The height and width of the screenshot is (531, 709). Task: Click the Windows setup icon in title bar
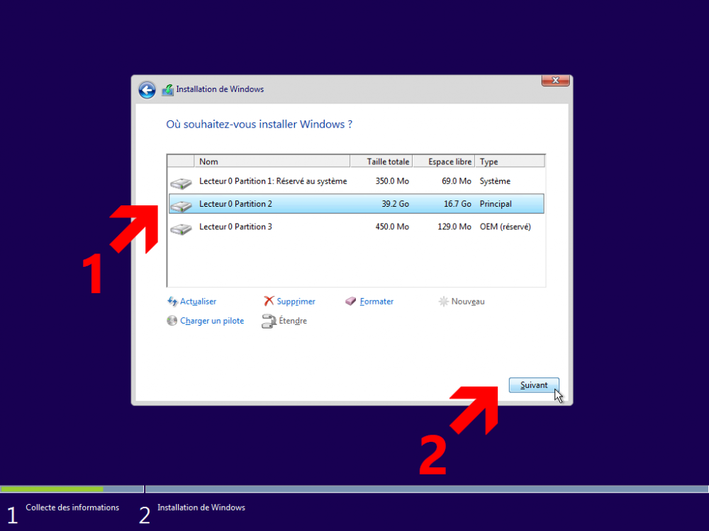pos(168,90)
